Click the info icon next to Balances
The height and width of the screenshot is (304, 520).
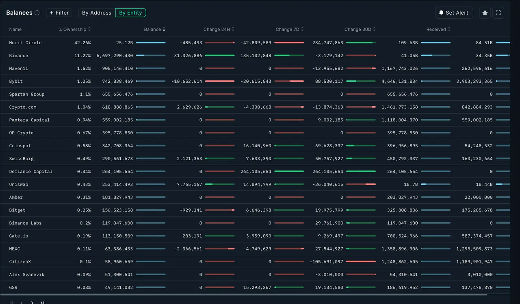[x=37, y=13]
